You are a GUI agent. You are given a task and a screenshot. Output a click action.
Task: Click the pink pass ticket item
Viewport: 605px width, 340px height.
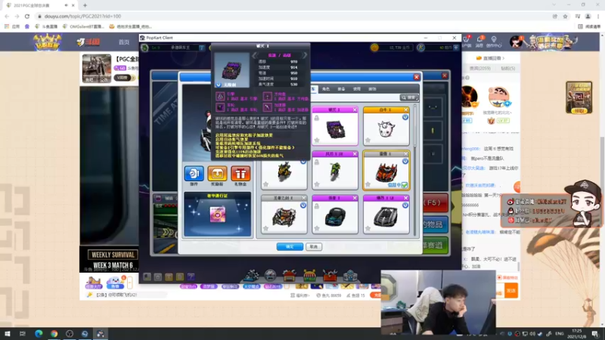pos(217,215)
